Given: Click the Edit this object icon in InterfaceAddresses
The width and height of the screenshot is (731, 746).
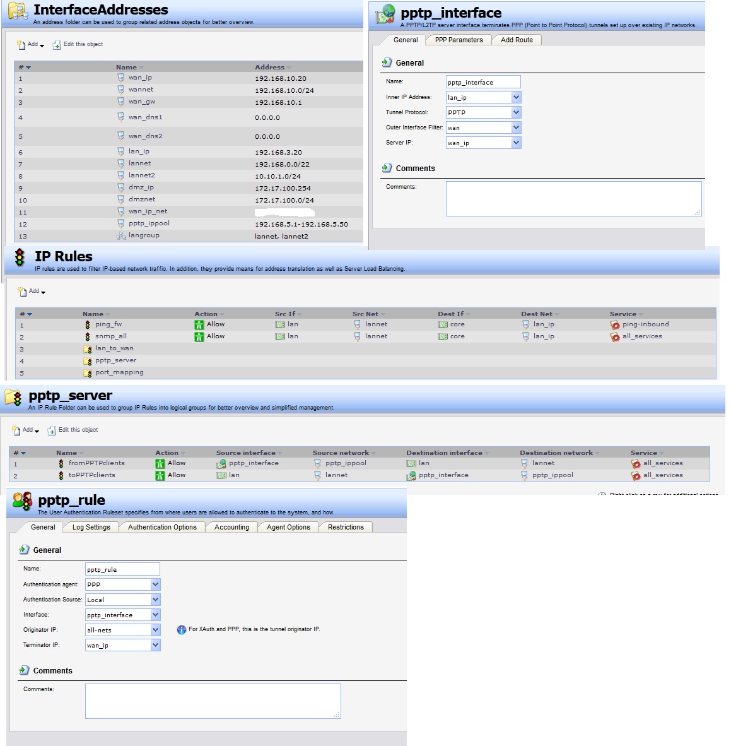Looking at the screenshot, I should [x=57, y=45].
